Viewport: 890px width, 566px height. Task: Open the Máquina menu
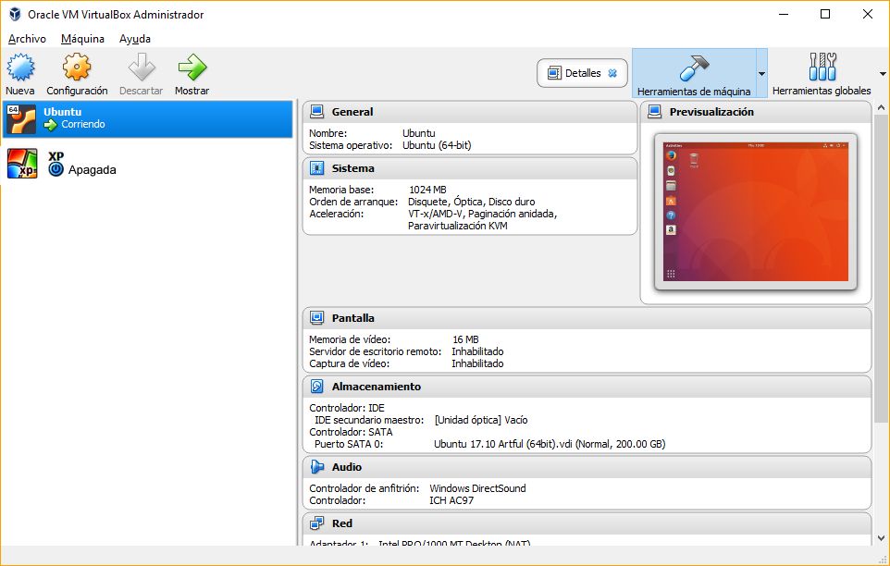point(83,39)
